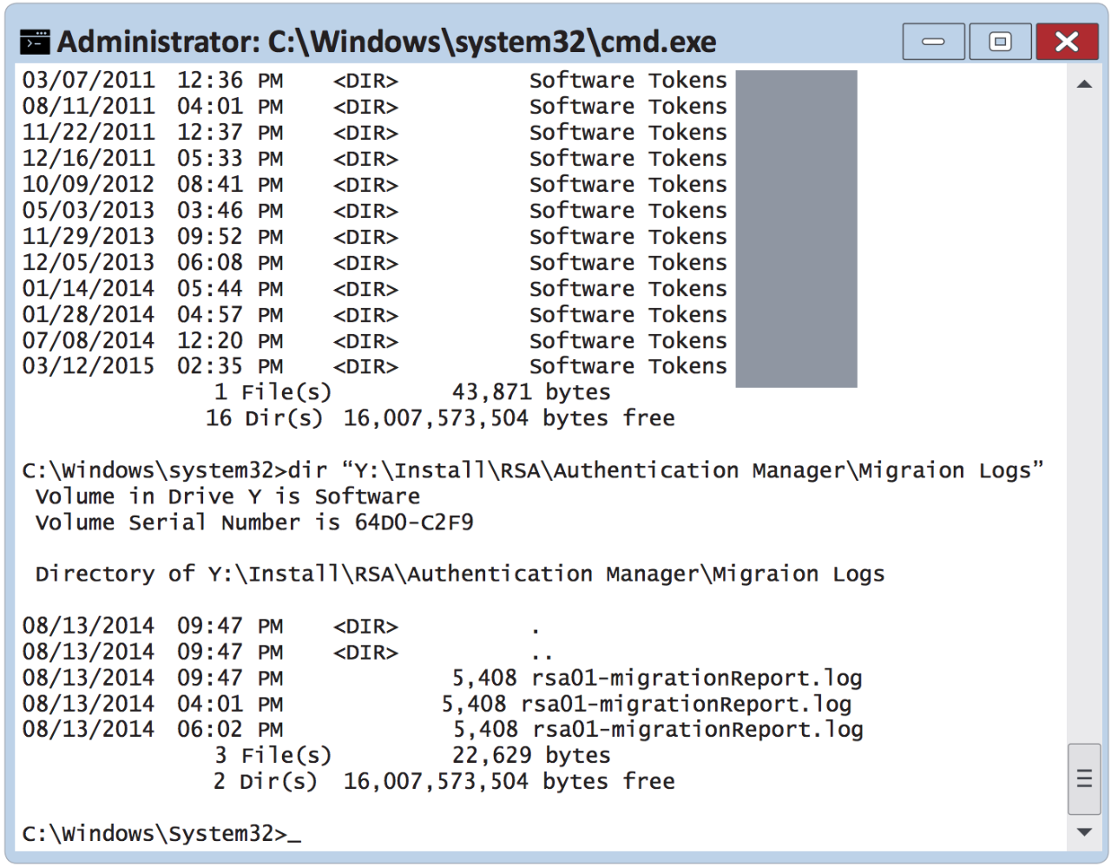This screenshot has width=1111, height=867.
Task: Open the cmd.exe system menu icon
Action: 35,42
